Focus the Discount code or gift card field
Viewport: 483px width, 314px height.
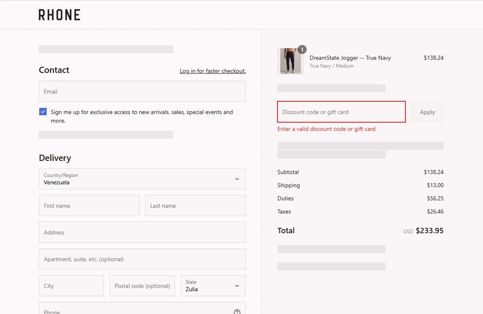(x=341, y=112)
